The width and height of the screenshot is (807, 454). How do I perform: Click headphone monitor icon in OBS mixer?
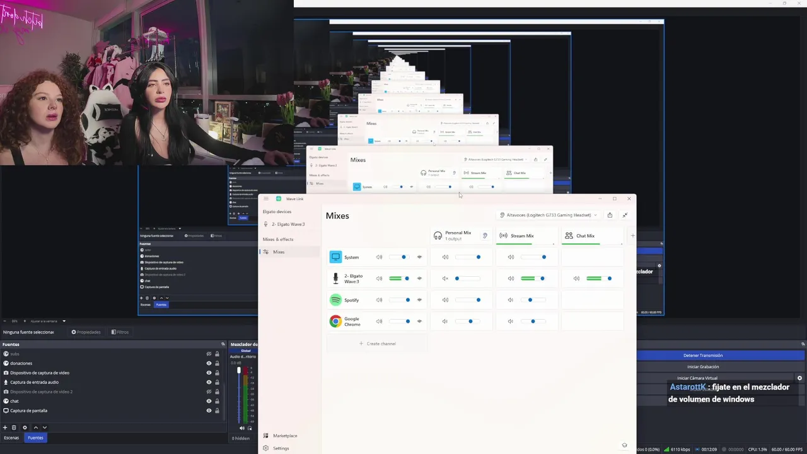250,428
